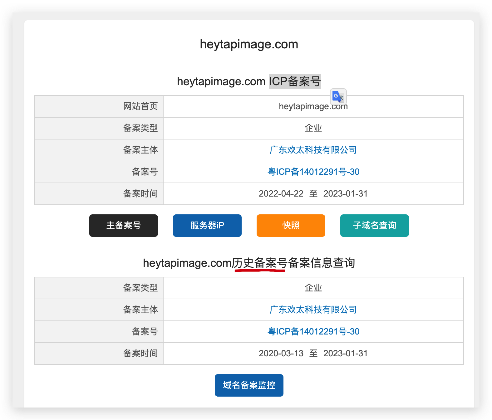Click 2023-01-31 end date in ICP备案号 table
Screen dimensions: 492x420
pyautogui.click(x=346, y=194)
